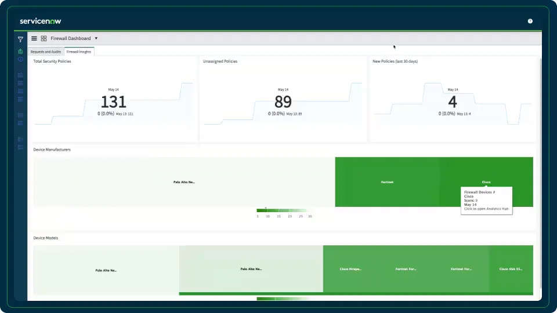Click the New Policies score of 4
Image resolution: width=557 pixels, height=313 pixels.
pyautogui.click(x=452, y=102)
